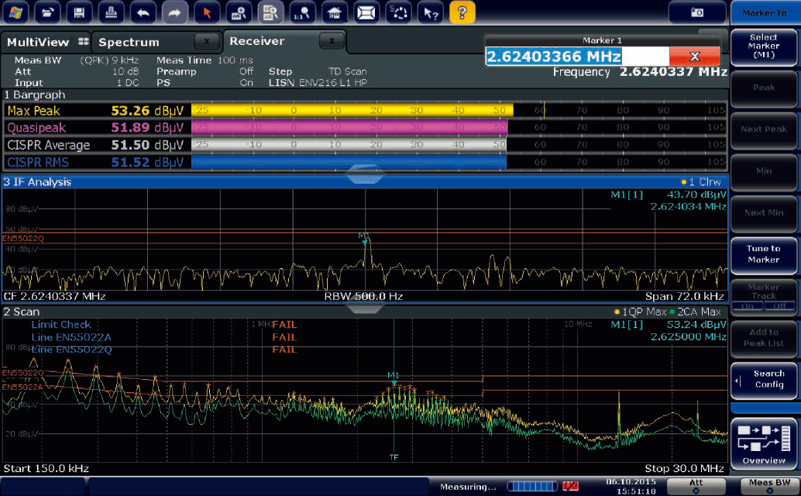The image size is (801, 496).
Task: Open the Marker To menu header
Action: point(765,12)
